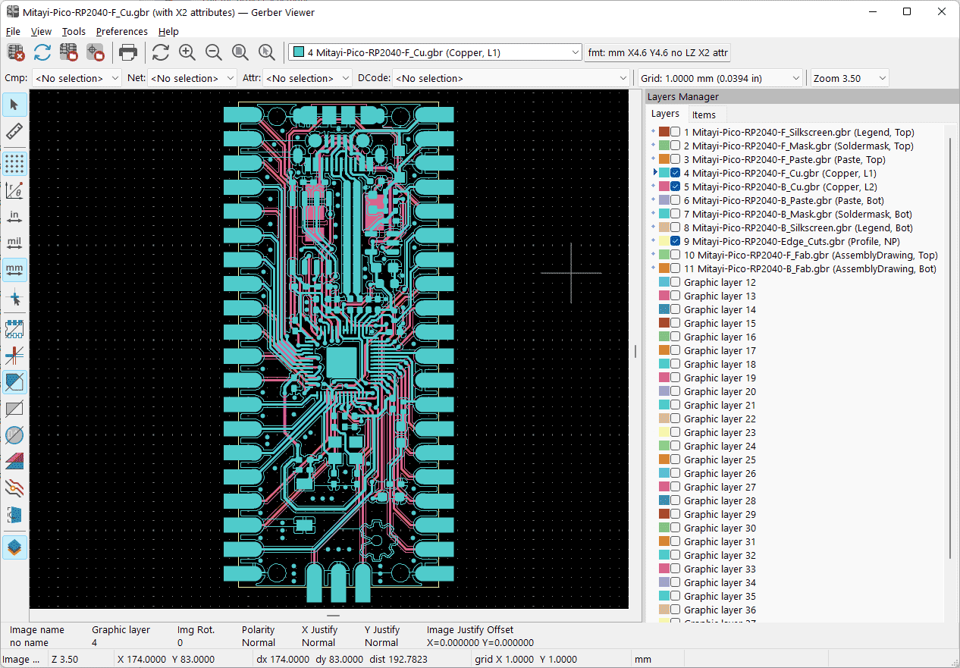Switch units to mils

14,243
